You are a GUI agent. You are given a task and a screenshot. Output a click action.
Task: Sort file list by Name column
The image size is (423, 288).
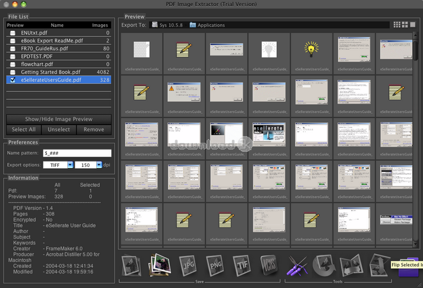57,25
